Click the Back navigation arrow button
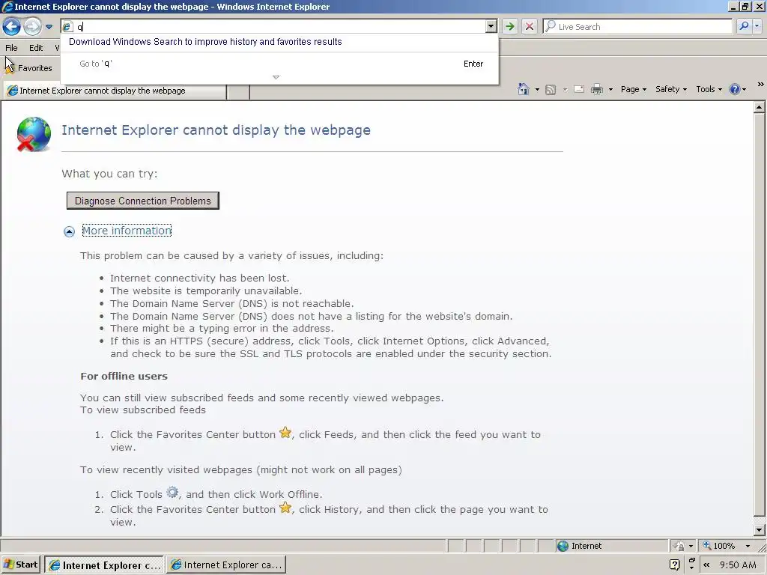 12,26
